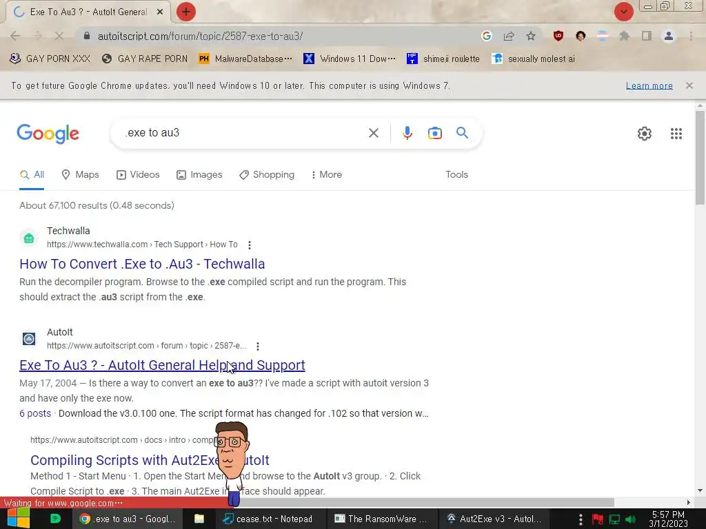This screenshot has width=706, height=529.
Task: Open the Google apps grid
Action: (x=676, y=134)
